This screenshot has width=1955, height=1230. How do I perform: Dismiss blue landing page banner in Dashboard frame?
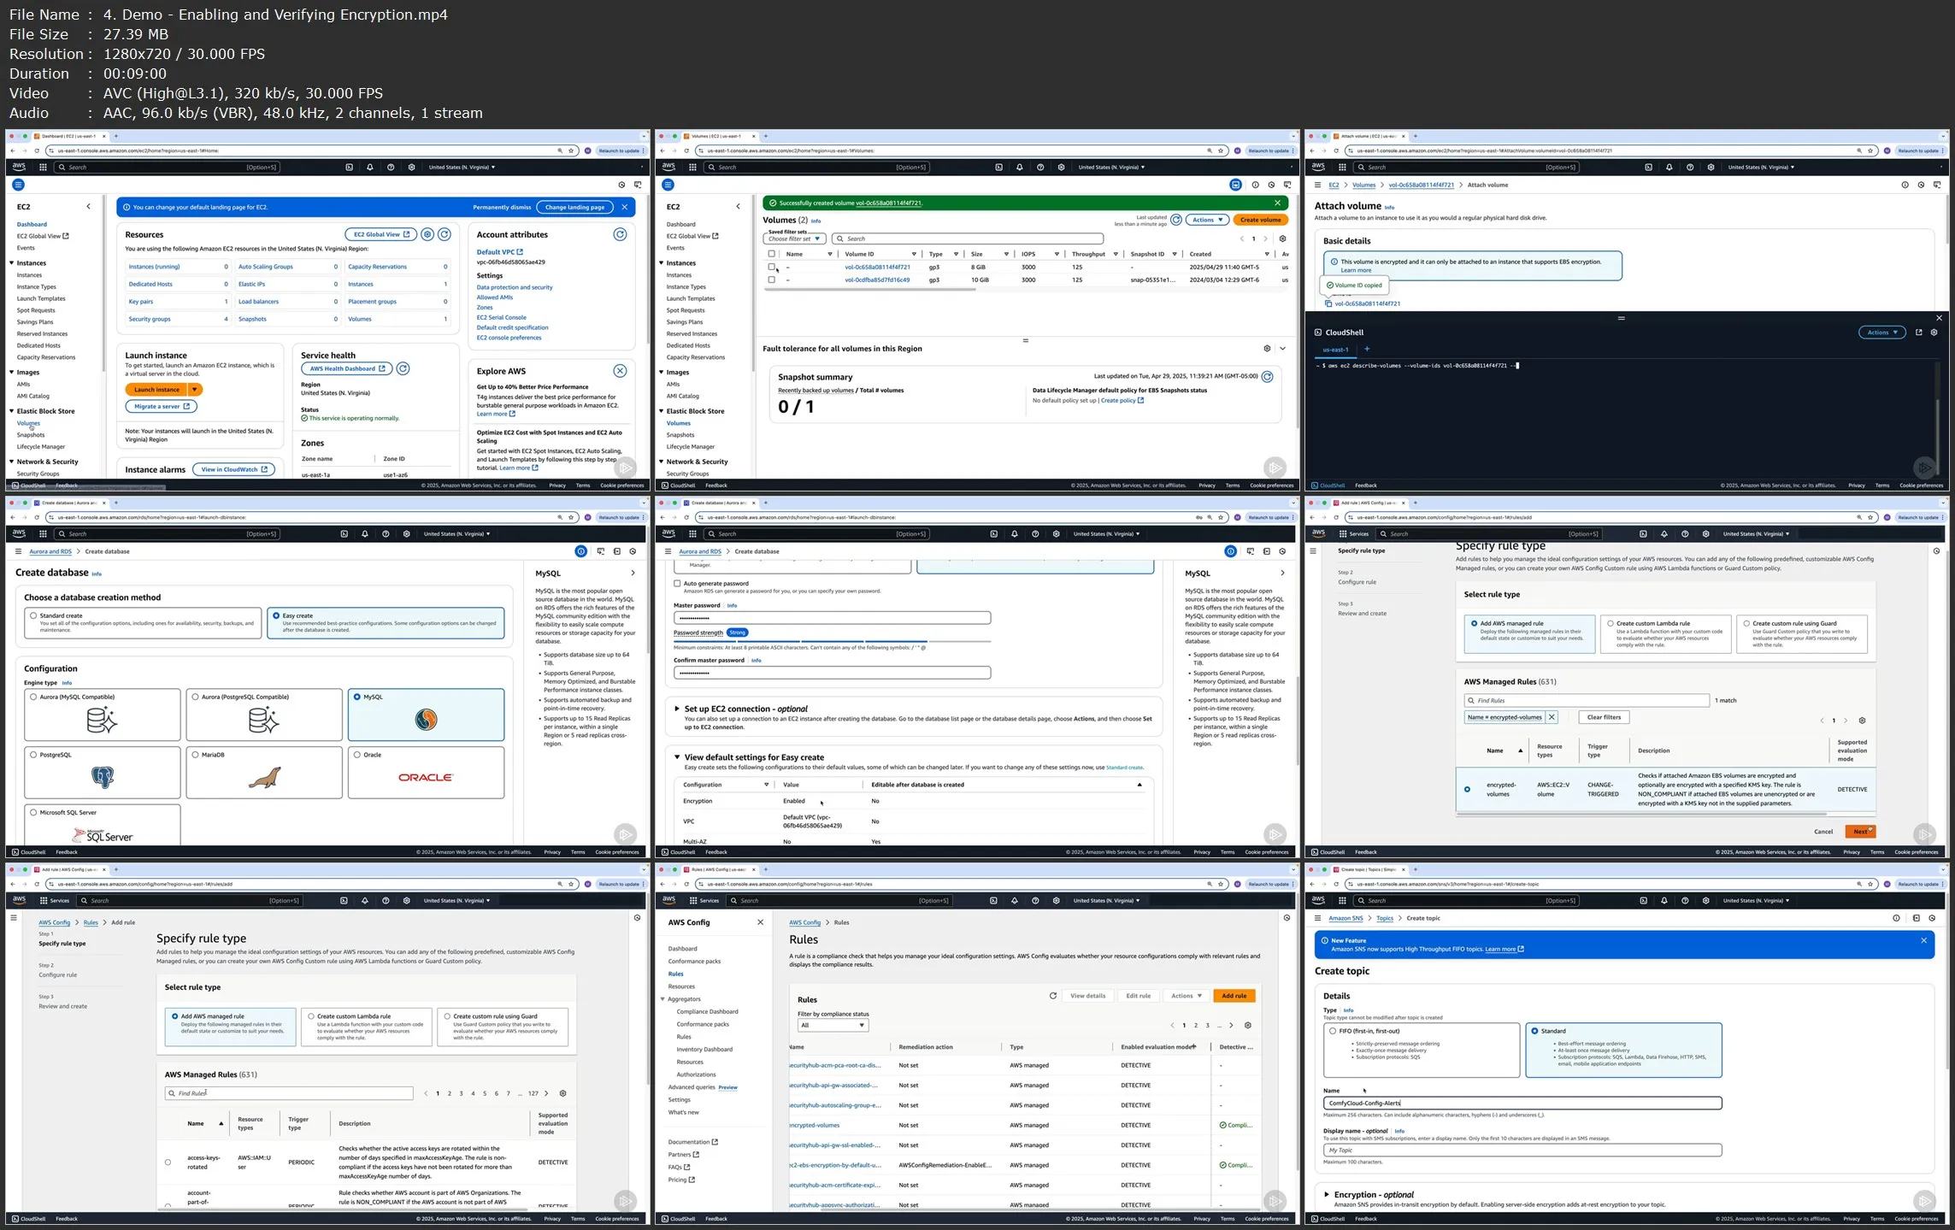pyautogui.click(x=625, y=207)
